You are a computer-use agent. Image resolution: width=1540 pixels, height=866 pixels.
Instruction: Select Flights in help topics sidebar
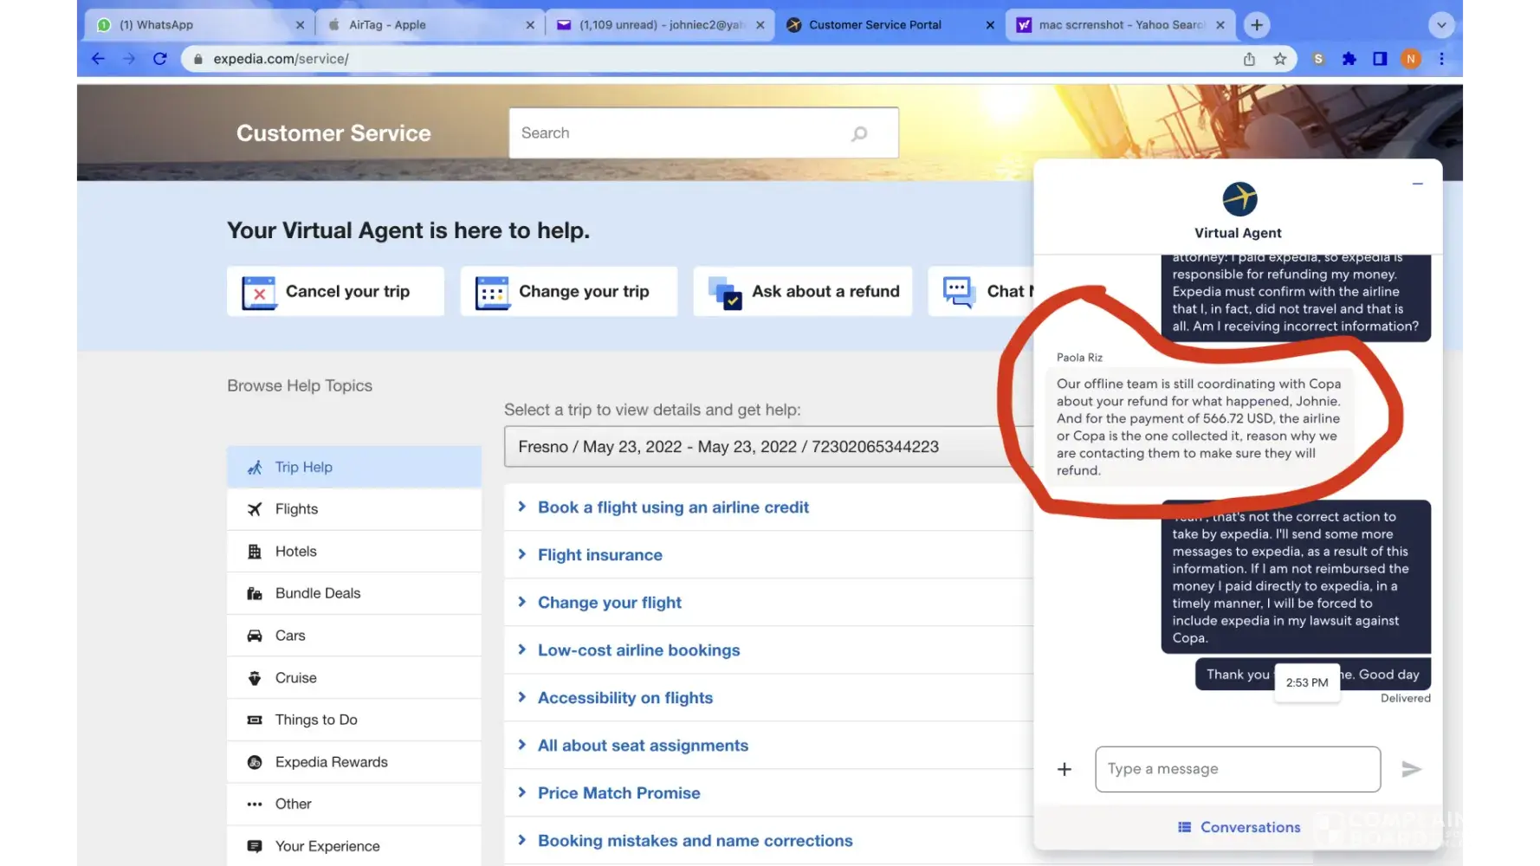296,509
